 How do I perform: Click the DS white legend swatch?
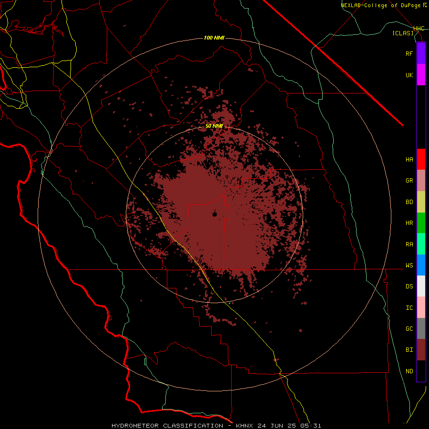click(x=421, y=286)
